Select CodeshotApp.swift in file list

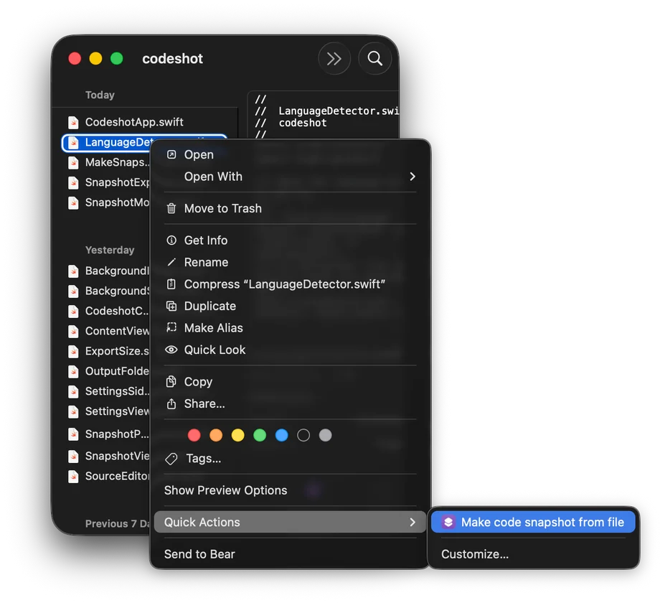[x=144, y=123]
